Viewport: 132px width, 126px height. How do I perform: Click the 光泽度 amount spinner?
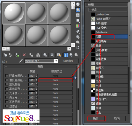tap(36, 93)
